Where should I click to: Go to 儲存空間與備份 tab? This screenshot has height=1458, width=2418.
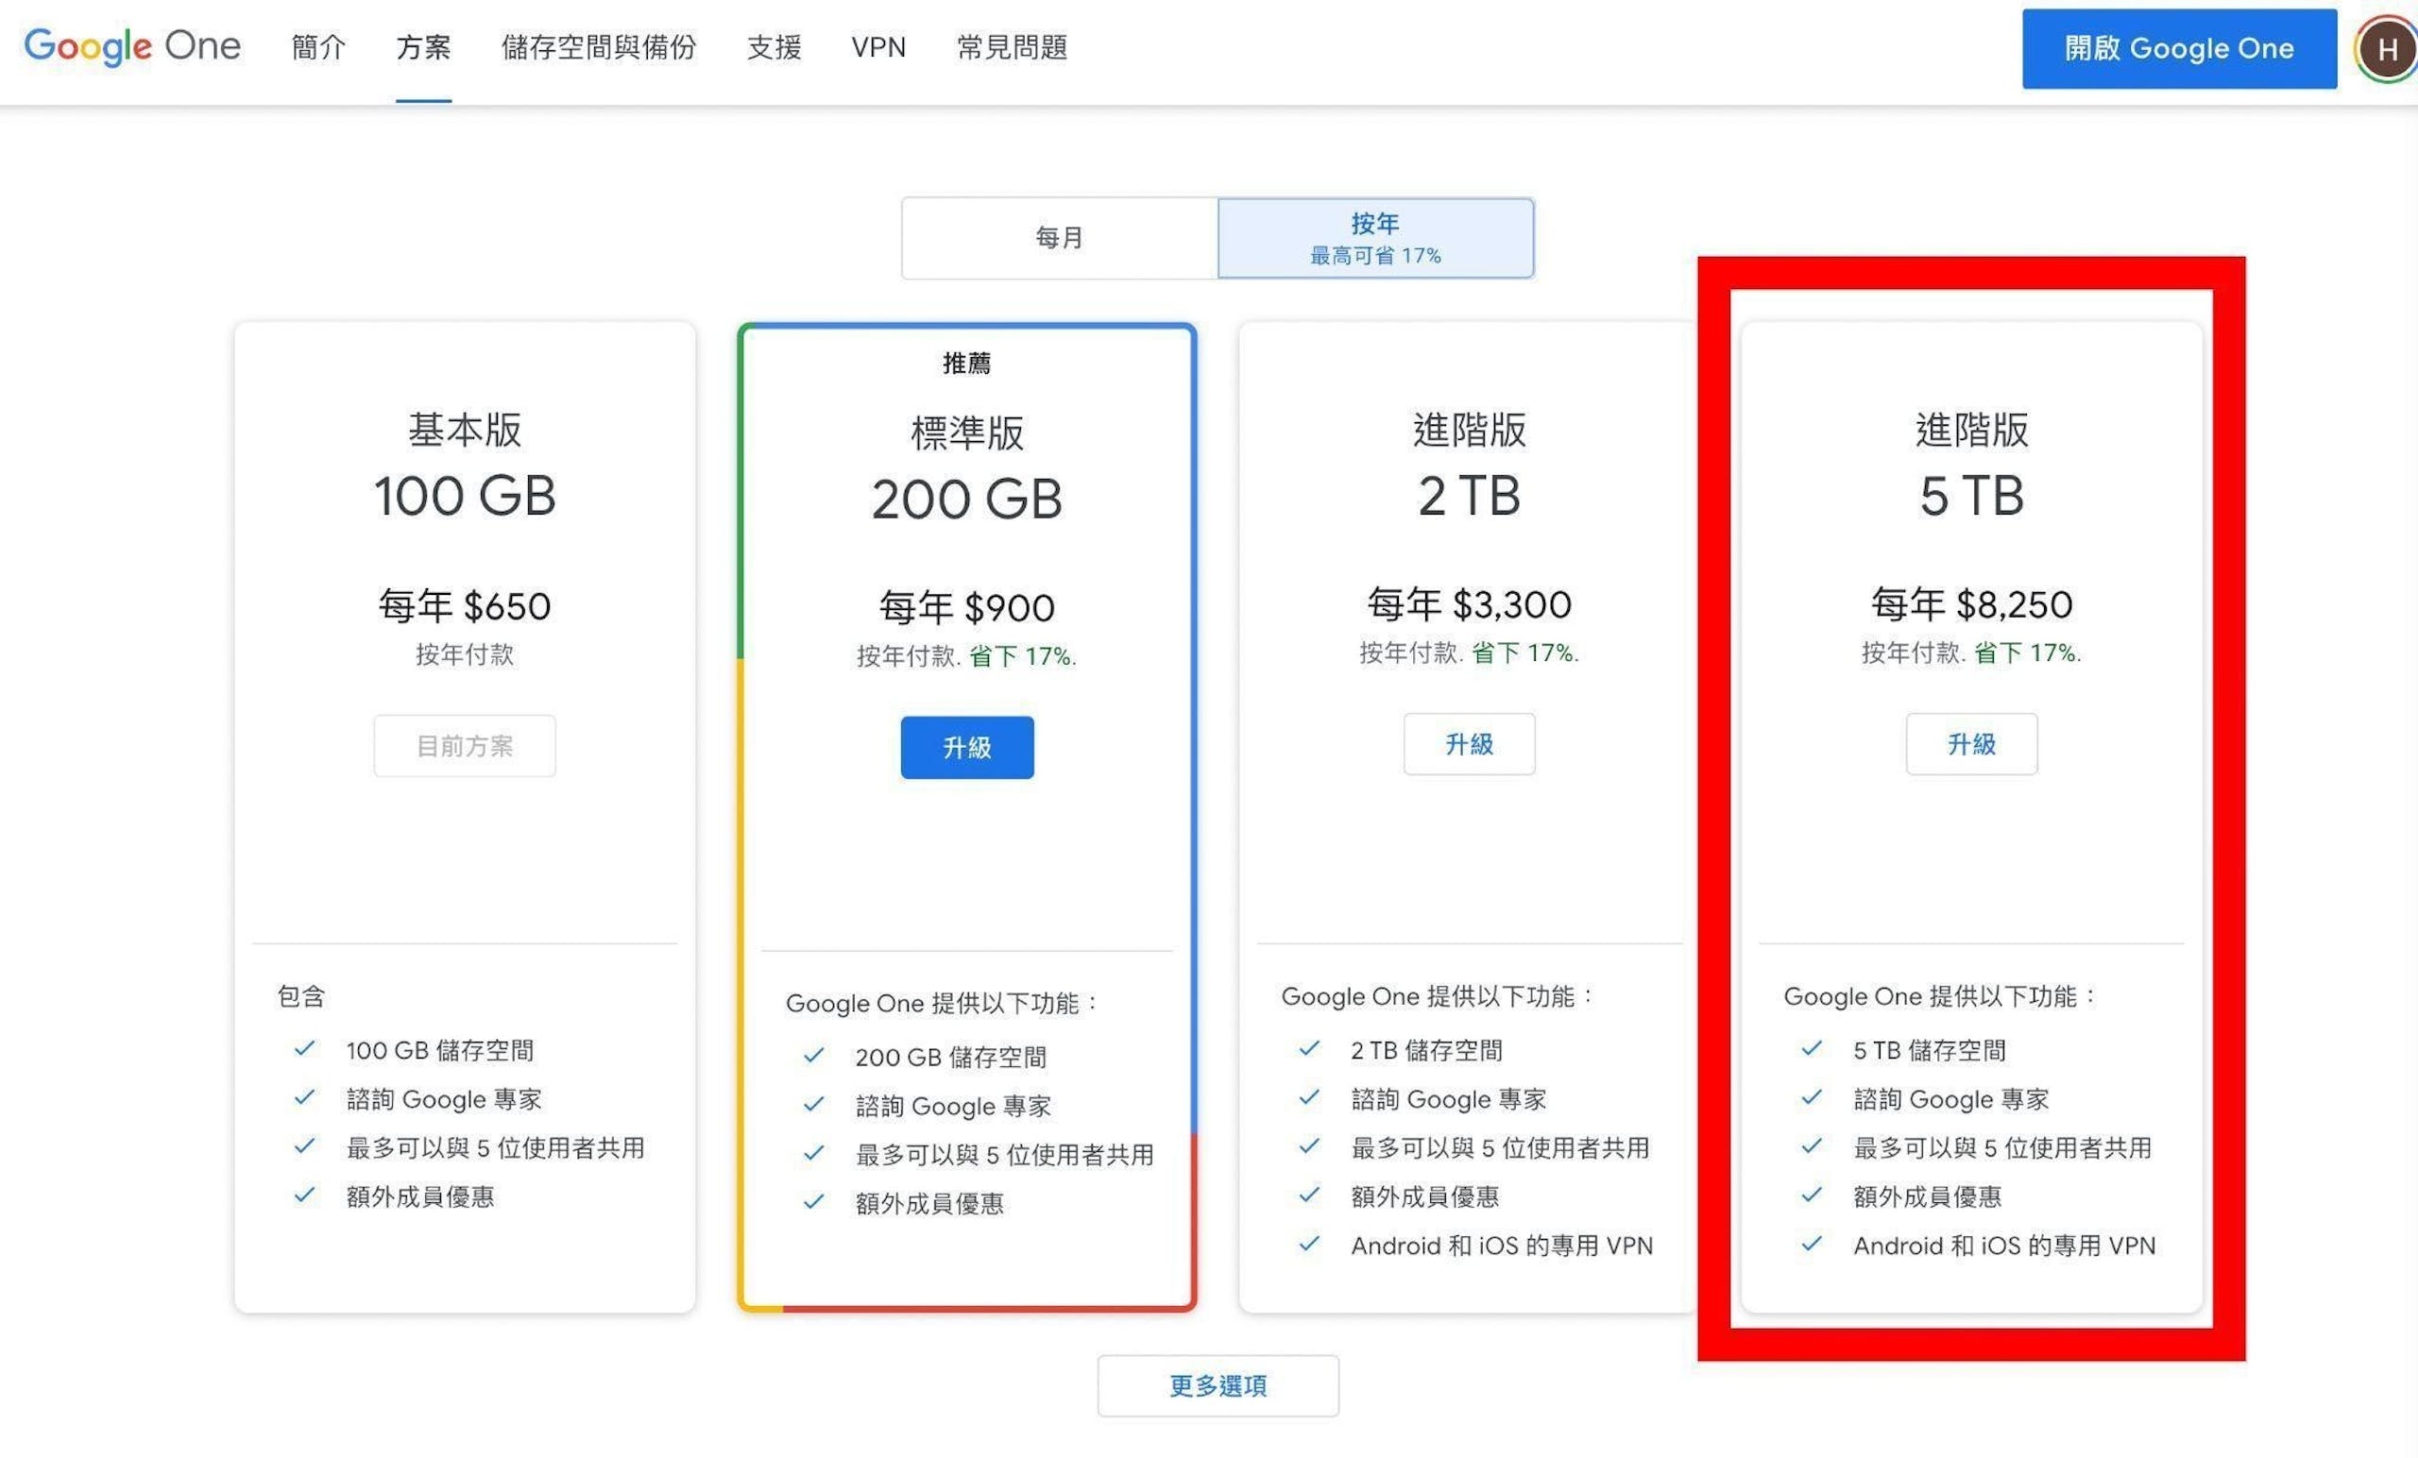[599, 47]
